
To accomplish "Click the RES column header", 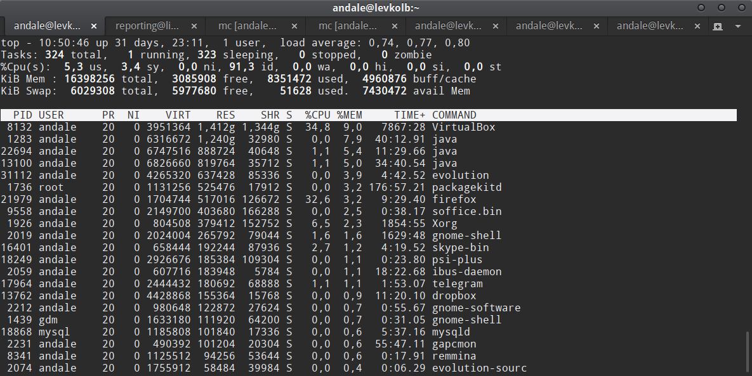I will pos(225,115).
